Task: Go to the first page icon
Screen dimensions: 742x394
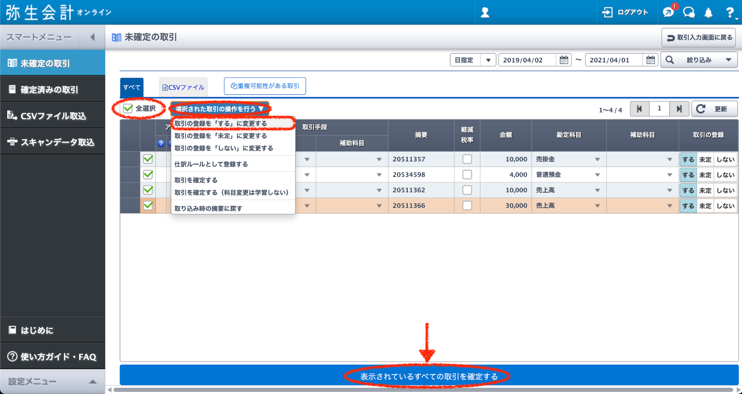Action: (x=639, y=109)
